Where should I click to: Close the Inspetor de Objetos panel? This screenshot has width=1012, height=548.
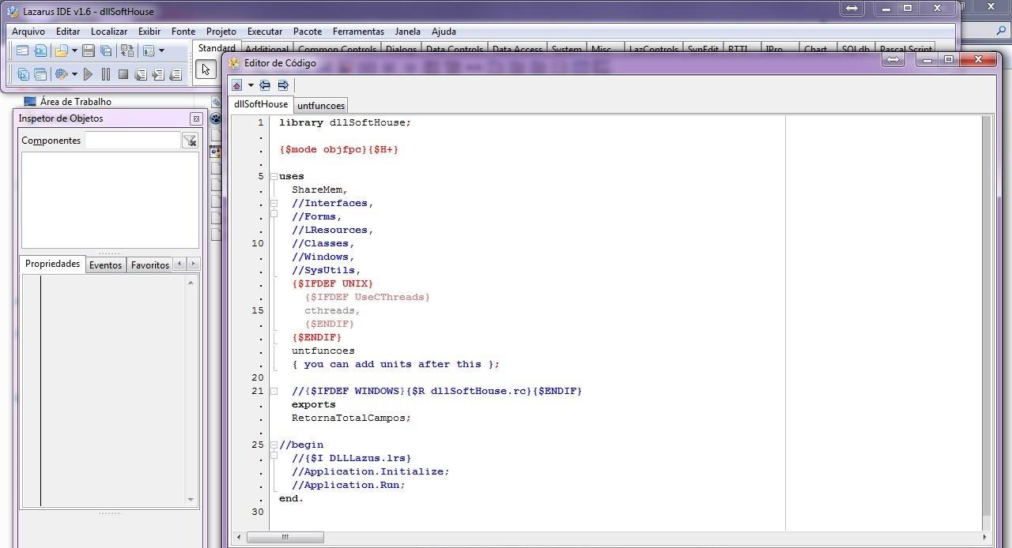click(196, 118)
